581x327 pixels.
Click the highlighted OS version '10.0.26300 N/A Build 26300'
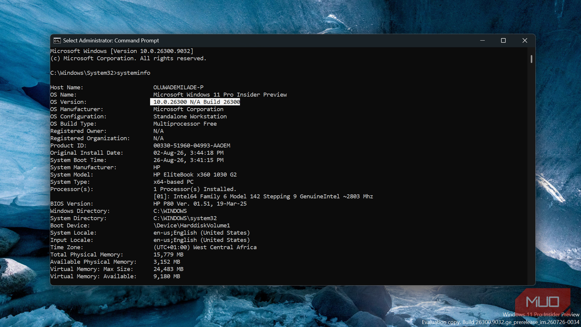click(x=195, y=102)
